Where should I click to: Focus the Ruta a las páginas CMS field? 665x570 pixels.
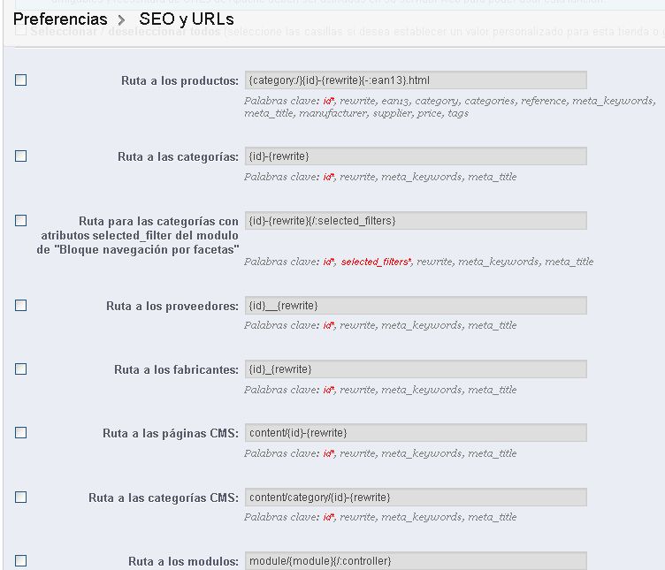click(416, 433)
